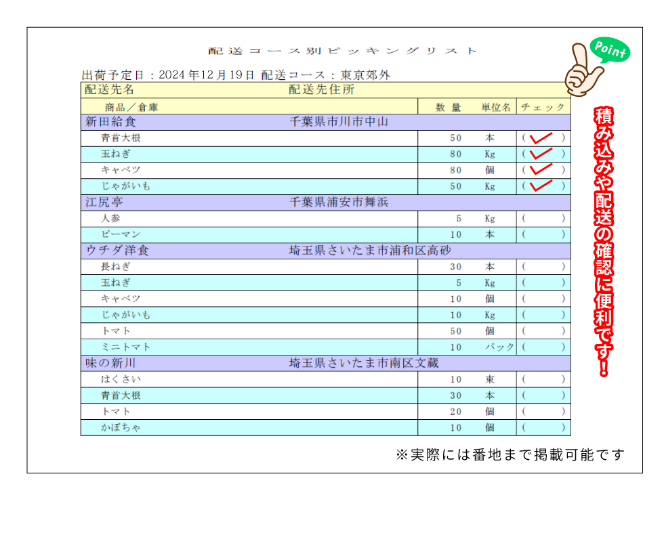
Task: Click the red 積み込みや配送の確認に便利です！ text
Action: [604, 242]
